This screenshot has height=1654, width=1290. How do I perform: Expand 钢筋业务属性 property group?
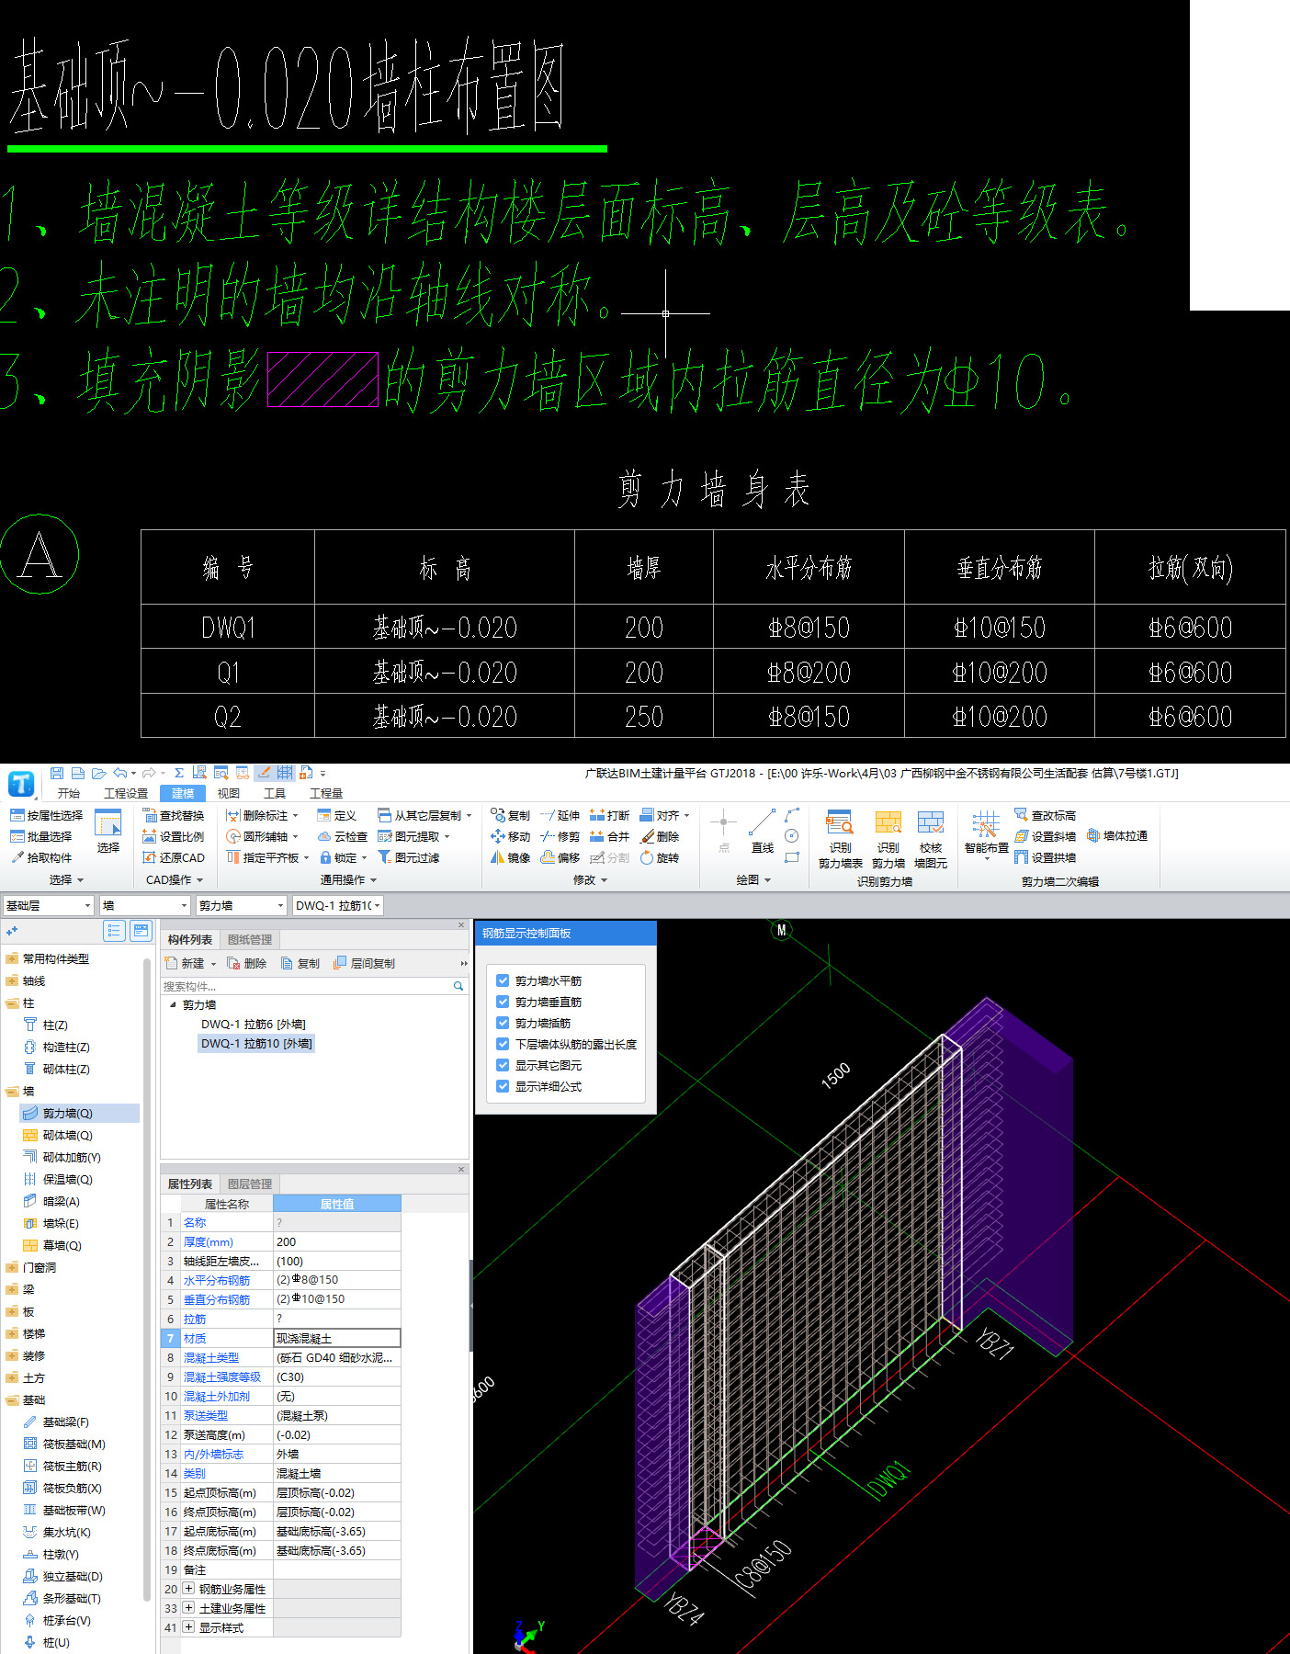pos(188,1589)
